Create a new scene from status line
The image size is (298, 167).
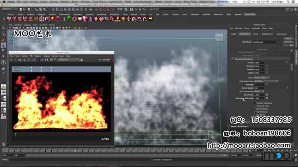pos(21,9)
